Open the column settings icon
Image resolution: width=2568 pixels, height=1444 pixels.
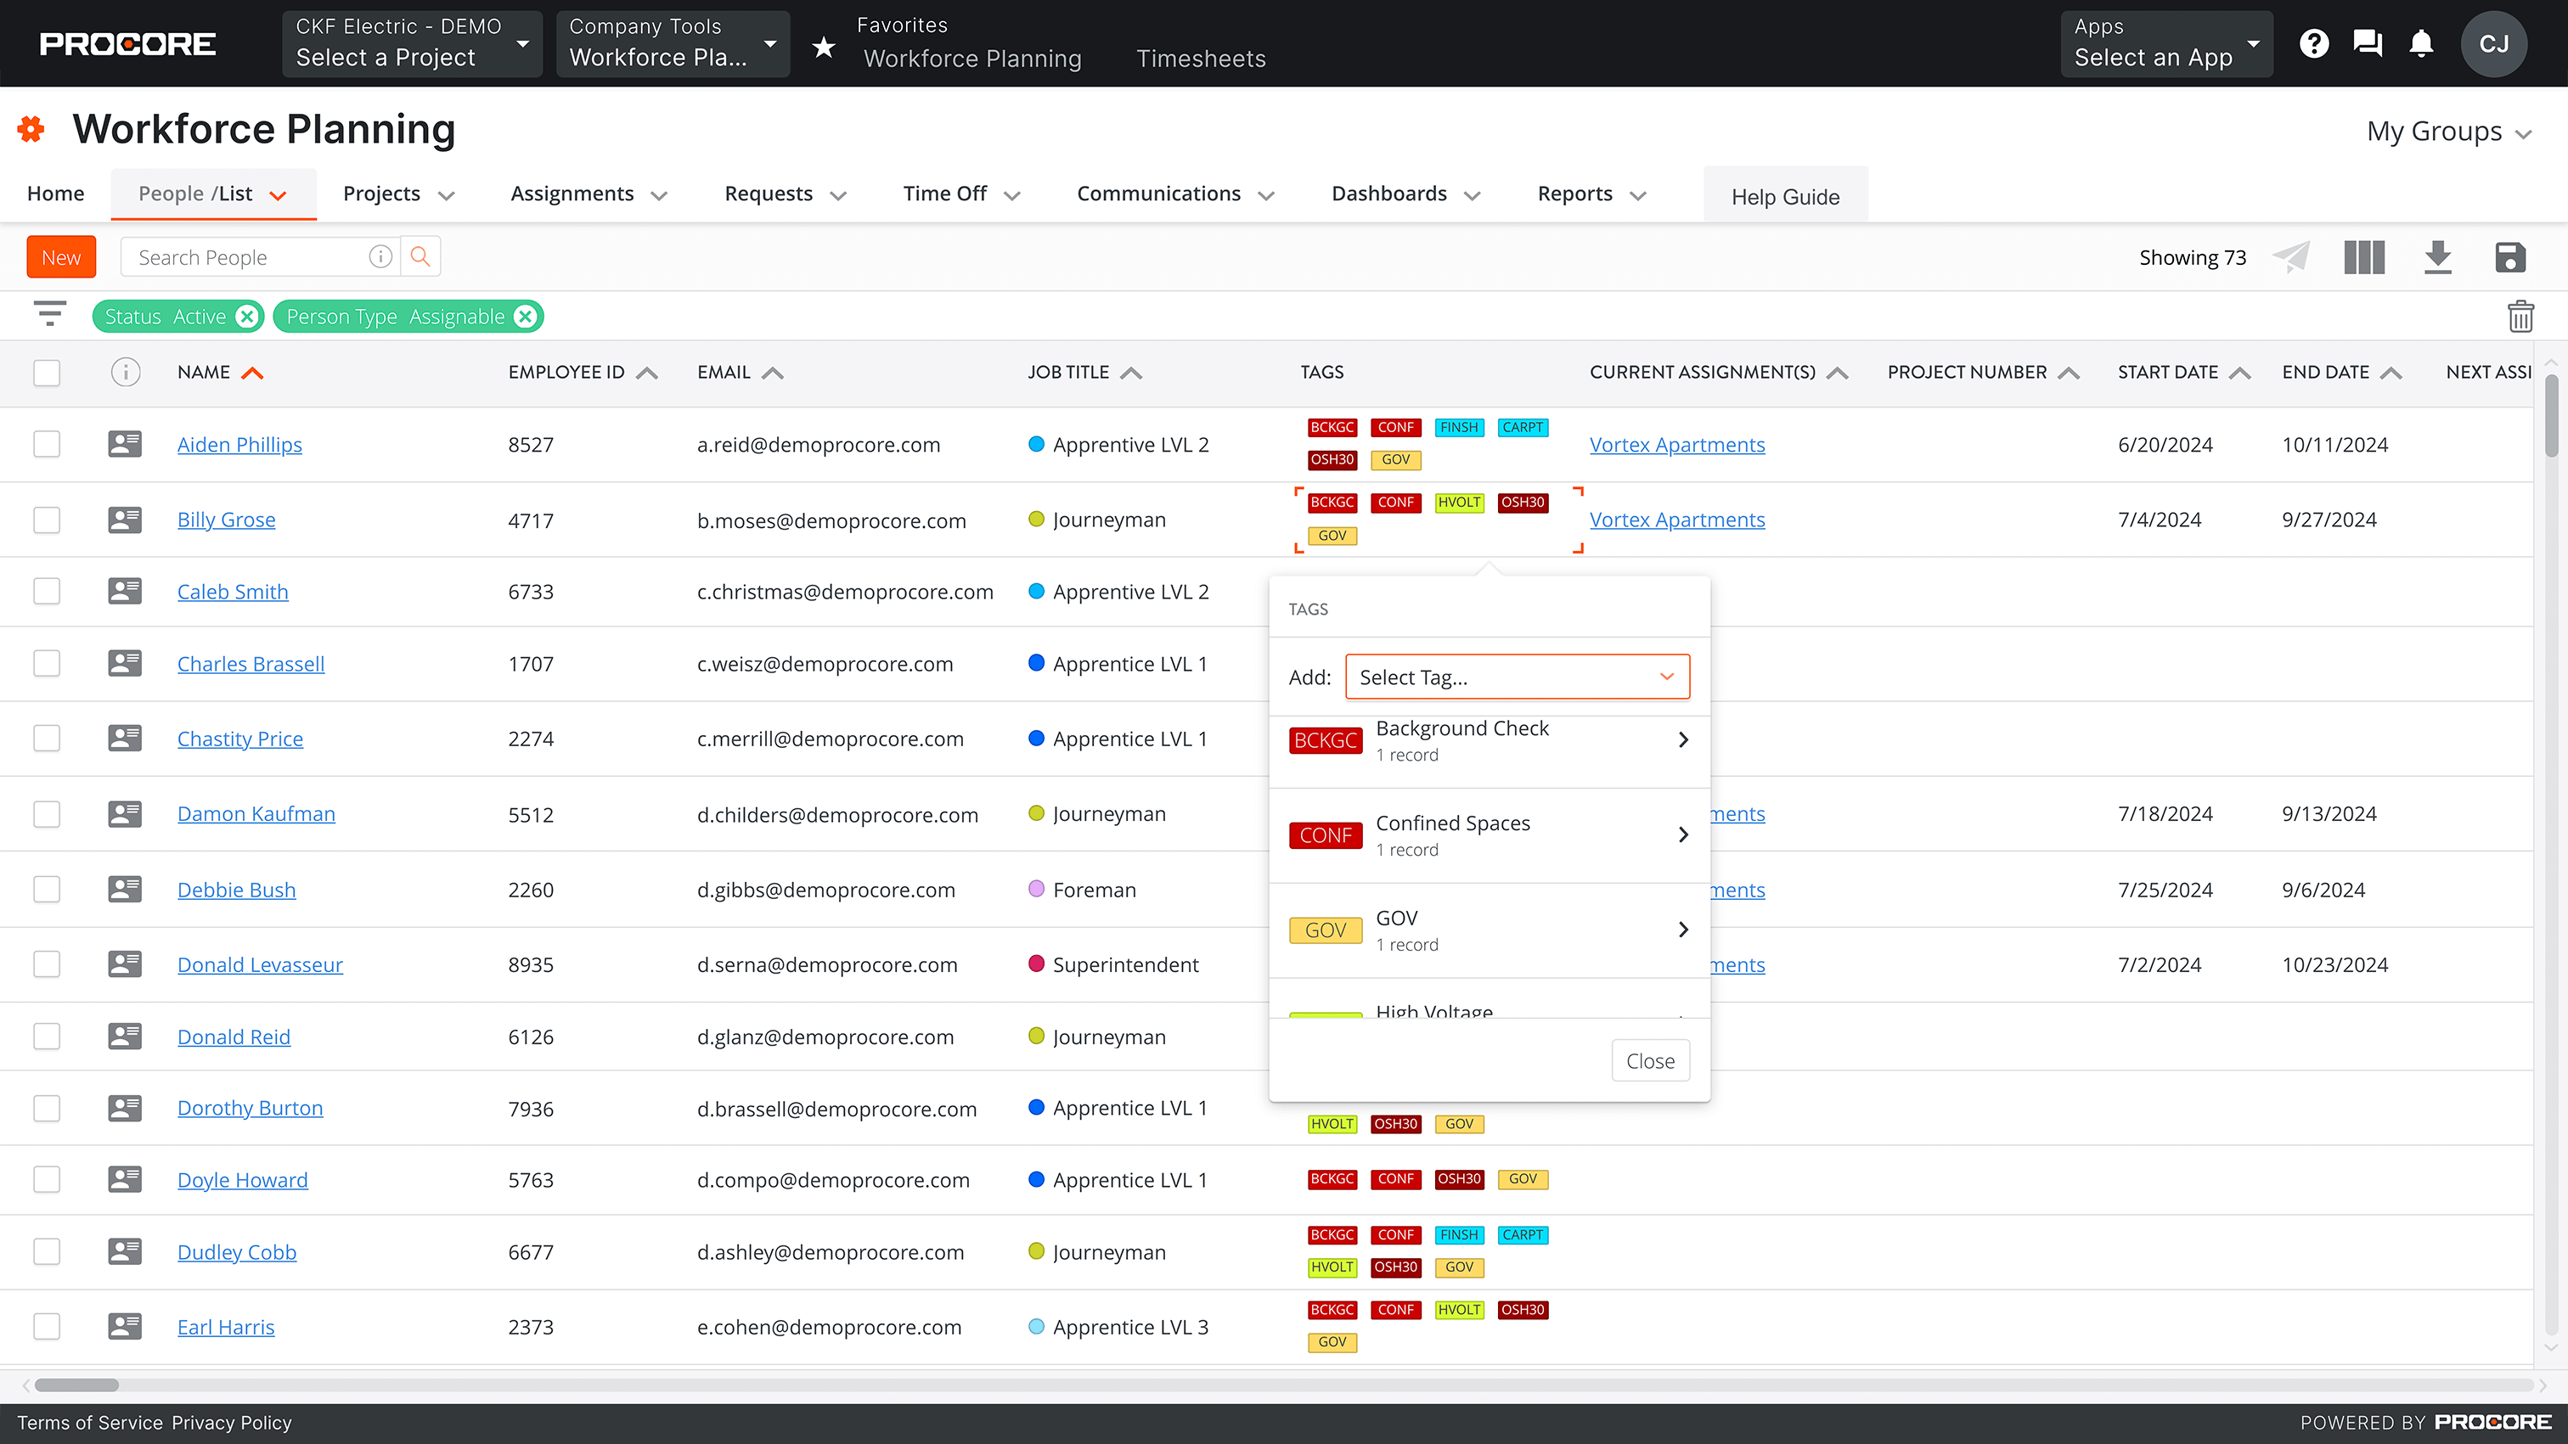pyautogui.click(x=2363, y=256)
